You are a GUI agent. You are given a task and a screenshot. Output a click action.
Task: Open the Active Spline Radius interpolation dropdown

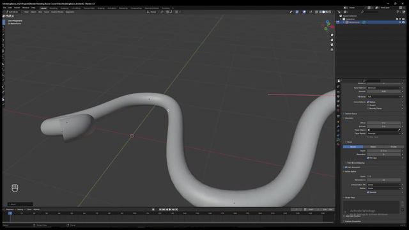tap(383, 188)
